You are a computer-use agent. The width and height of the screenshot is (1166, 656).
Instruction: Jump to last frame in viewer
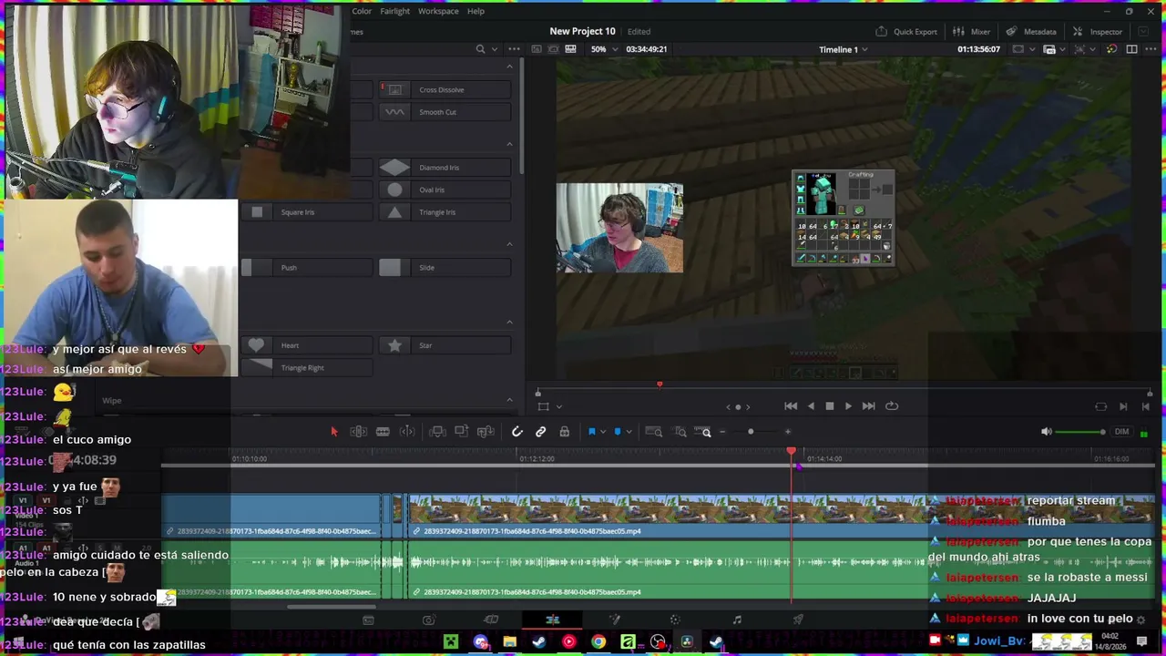point(869,406)
